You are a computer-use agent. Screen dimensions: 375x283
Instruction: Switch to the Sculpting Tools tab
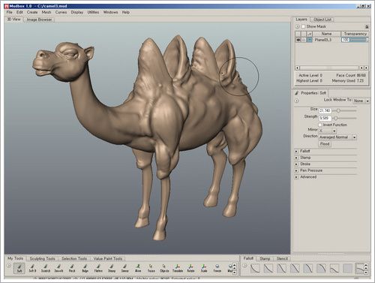pyautogui.click(x=42, y=258)
